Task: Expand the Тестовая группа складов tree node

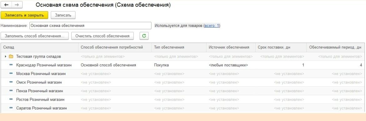Action: coord(6,56)
